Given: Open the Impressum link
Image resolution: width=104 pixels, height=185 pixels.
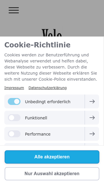Looking at the screenshot, I should click(14, 88).
